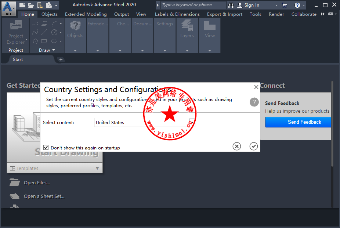This screenshot has height=228, width=340.
Task: Select the Polyline draw tool
Action: click(35, 23)
